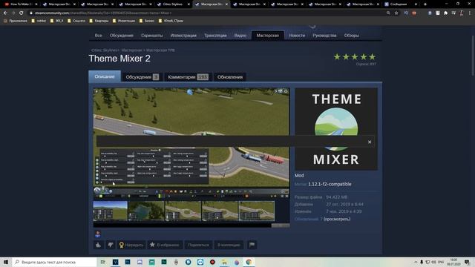Select first screenshot thumbnail in gallery
Screen dimensions: 475x267
pyautogui.click(x=111, y=211)
